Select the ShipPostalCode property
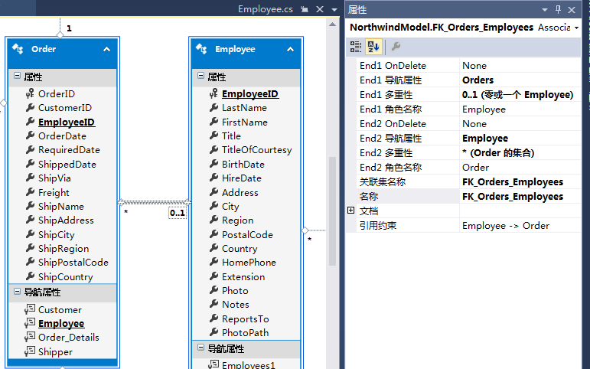 pyautogui.click(x=73, y=263)
